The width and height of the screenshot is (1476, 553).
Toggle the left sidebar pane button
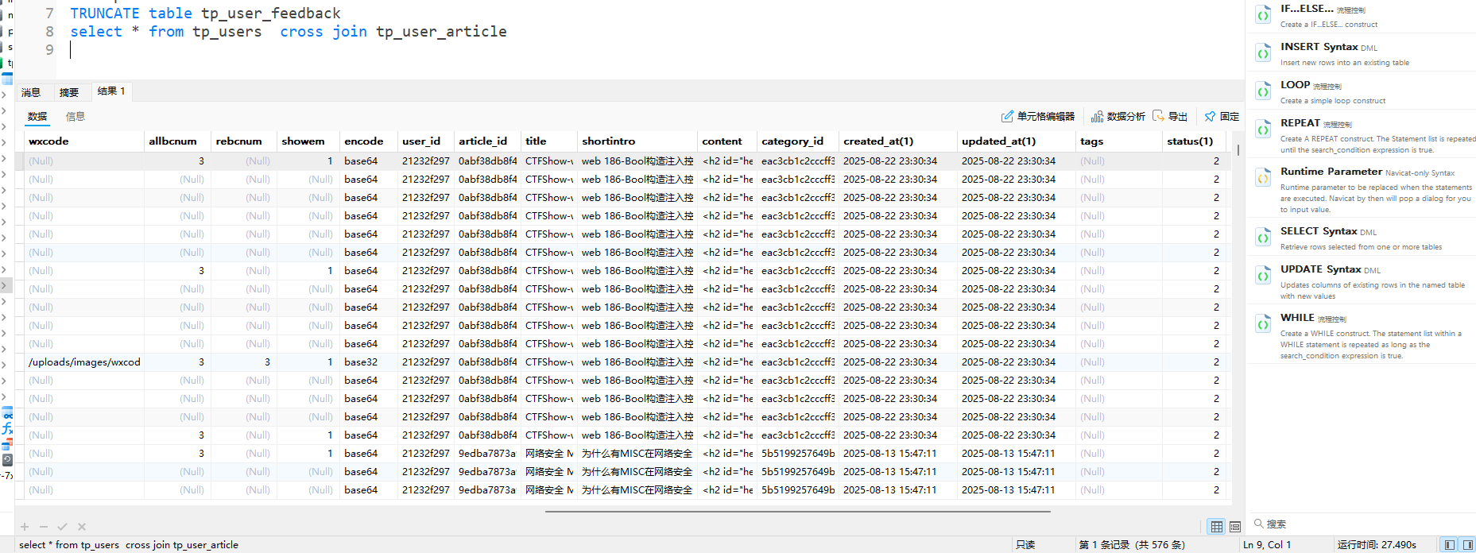pos(1450,545)
